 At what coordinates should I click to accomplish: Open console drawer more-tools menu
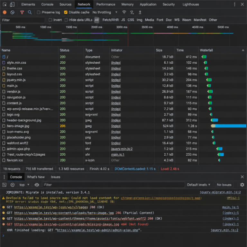coord(4,177)
